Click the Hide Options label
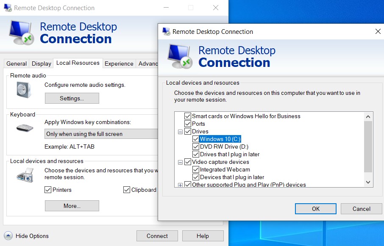 click(x=32, y=236)
